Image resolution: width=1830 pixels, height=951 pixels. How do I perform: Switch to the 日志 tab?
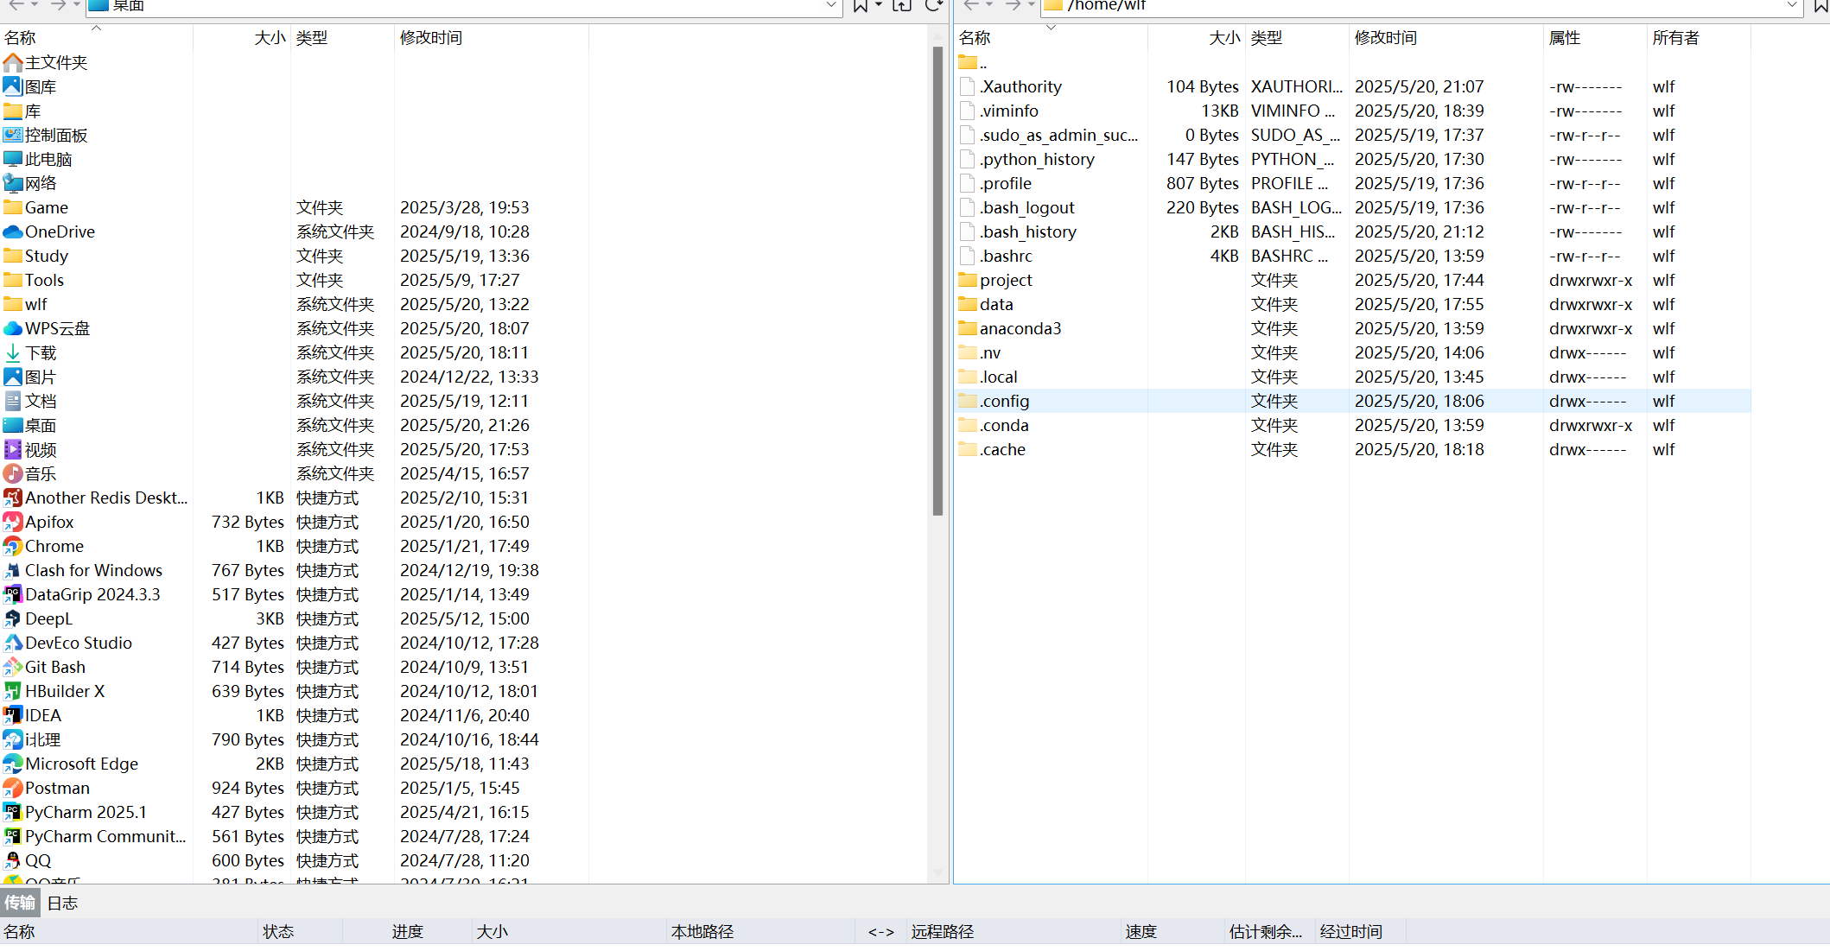[x=62, y=903]
